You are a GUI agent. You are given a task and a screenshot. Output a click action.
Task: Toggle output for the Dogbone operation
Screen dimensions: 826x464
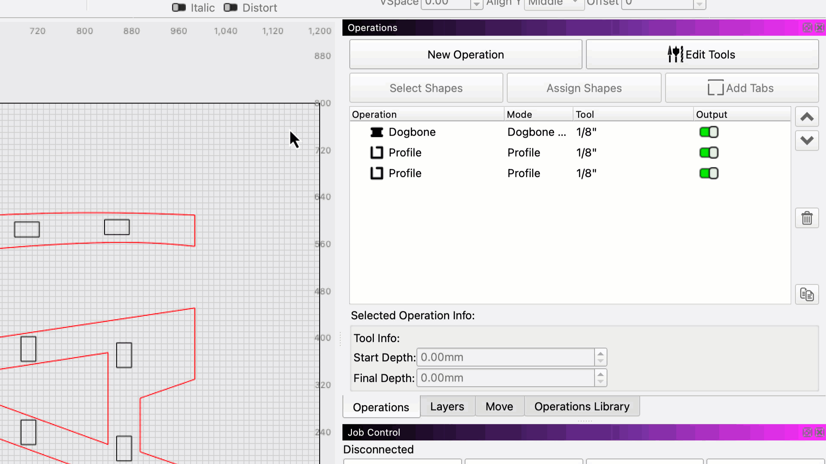coord(709,132)
